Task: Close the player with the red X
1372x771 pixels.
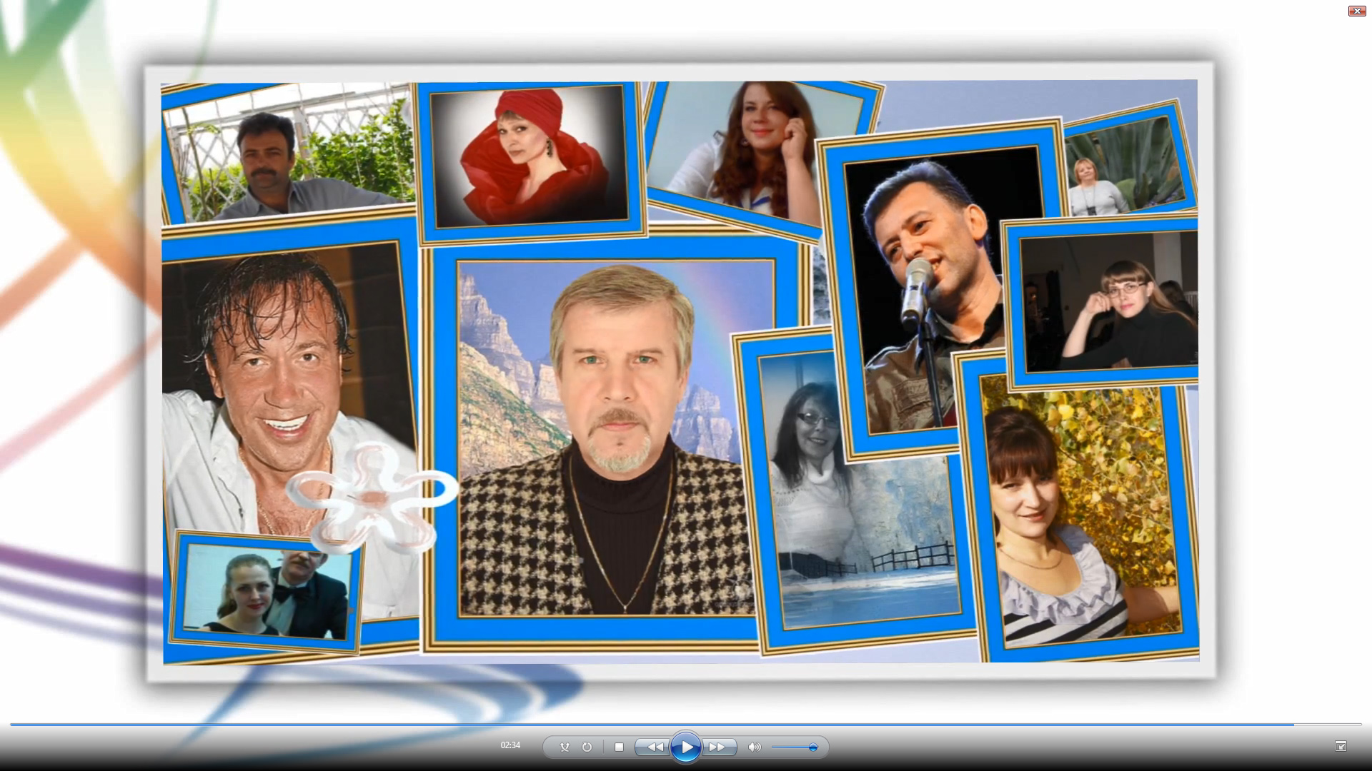Action: tap(1356, 11)
